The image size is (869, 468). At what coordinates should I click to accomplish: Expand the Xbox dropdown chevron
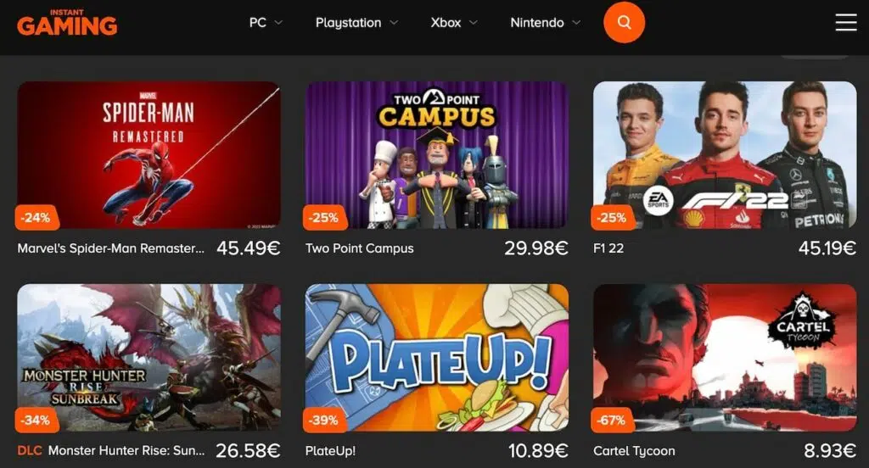(474, 23)
